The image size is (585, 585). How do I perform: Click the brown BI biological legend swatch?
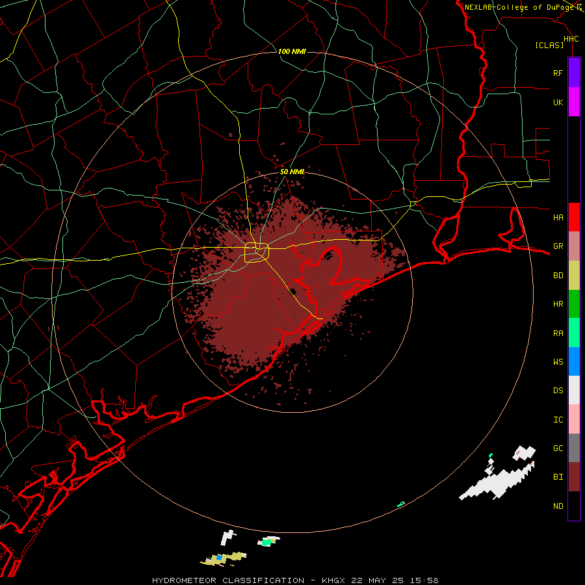tap(574, 477)
